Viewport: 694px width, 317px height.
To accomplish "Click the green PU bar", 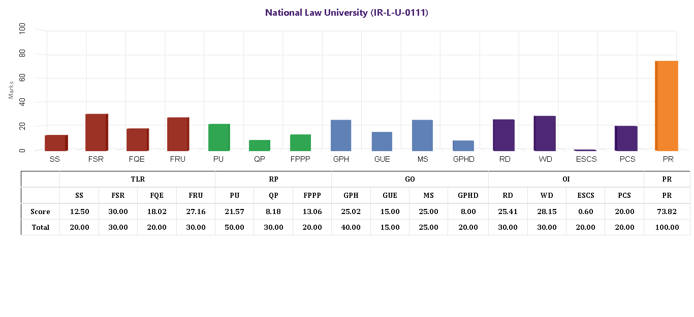I will click(x=219, y=137).
